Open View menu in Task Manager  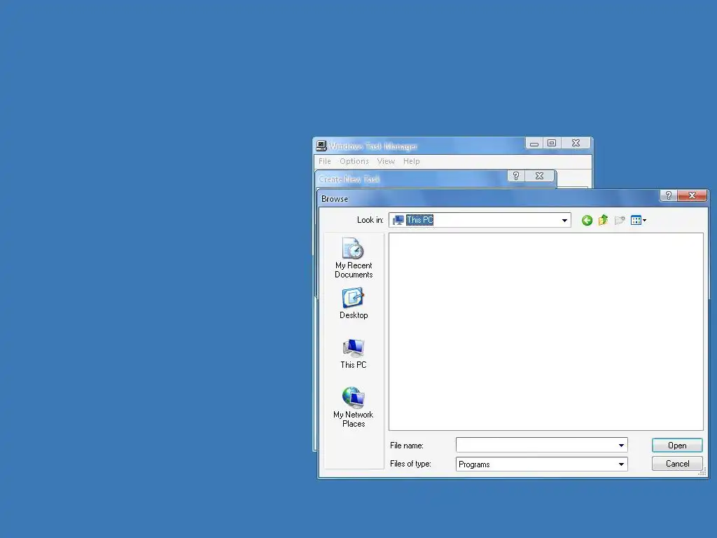(386, 161)
